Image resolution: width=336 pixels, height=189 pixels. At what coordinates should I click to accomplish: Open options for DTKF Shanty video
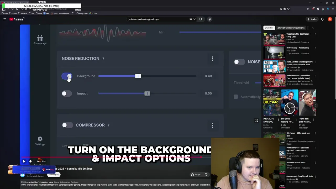click(315, 48)
